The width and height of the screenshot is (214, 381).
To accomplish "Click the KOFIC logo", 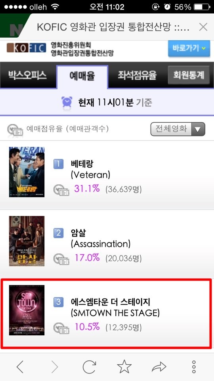I will (x=26, y=48).
